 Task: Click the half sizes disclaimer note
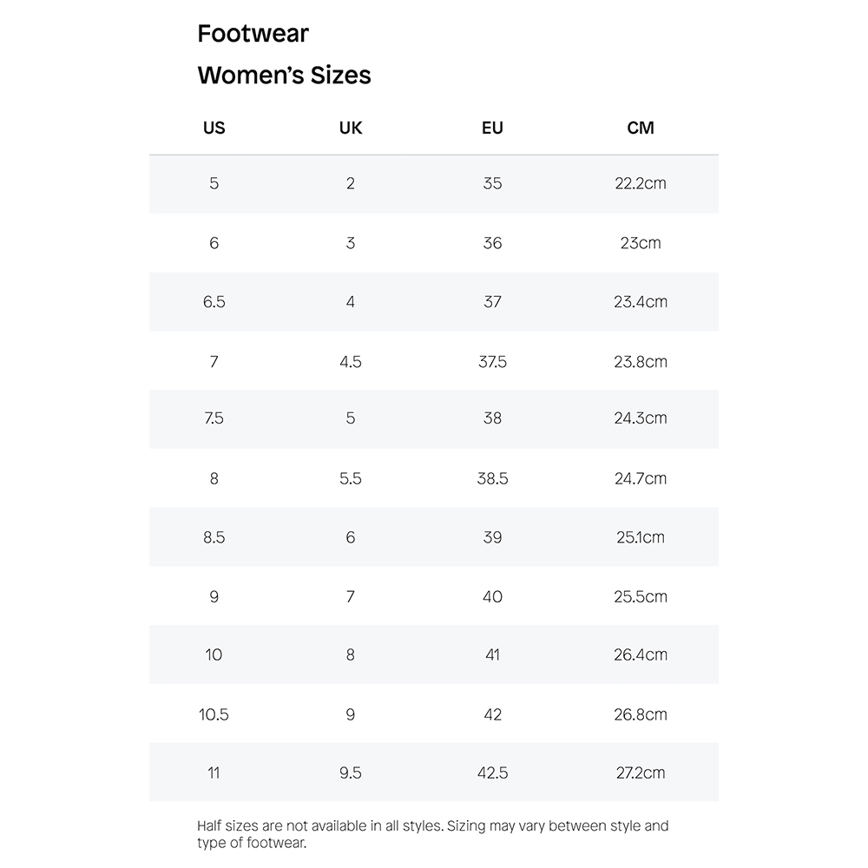(x=433, y=834)
